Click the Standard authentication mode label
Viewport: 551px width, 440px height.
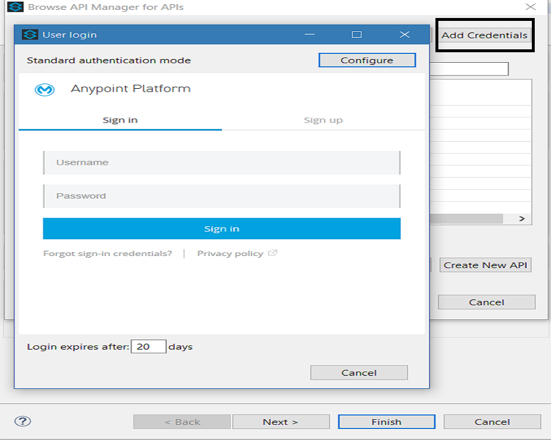[x=109, y=60]
